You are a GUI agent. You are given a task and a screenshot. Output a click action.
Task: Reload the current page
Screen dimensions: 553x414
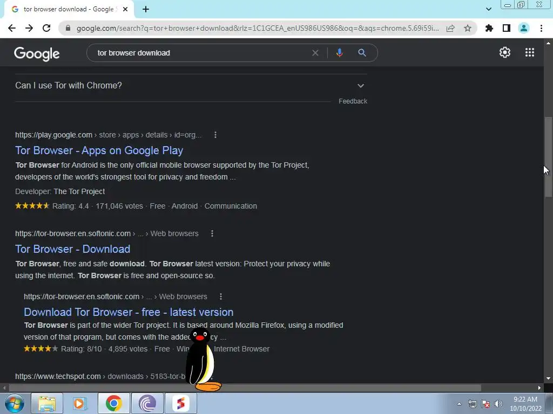pyautogui.click(x=46, y=28)
